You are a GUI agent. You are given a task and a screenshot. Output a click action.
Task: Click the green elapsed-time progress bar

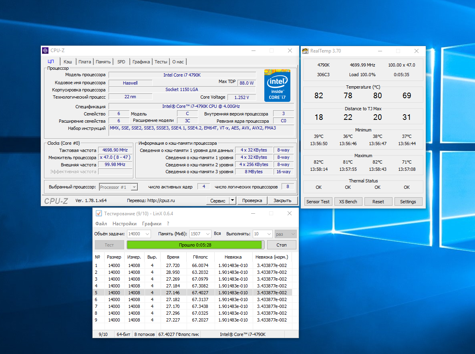tap(194, 245)
